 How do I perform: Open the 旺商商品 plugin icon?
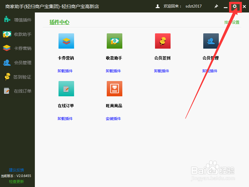[x=114, y=89]
